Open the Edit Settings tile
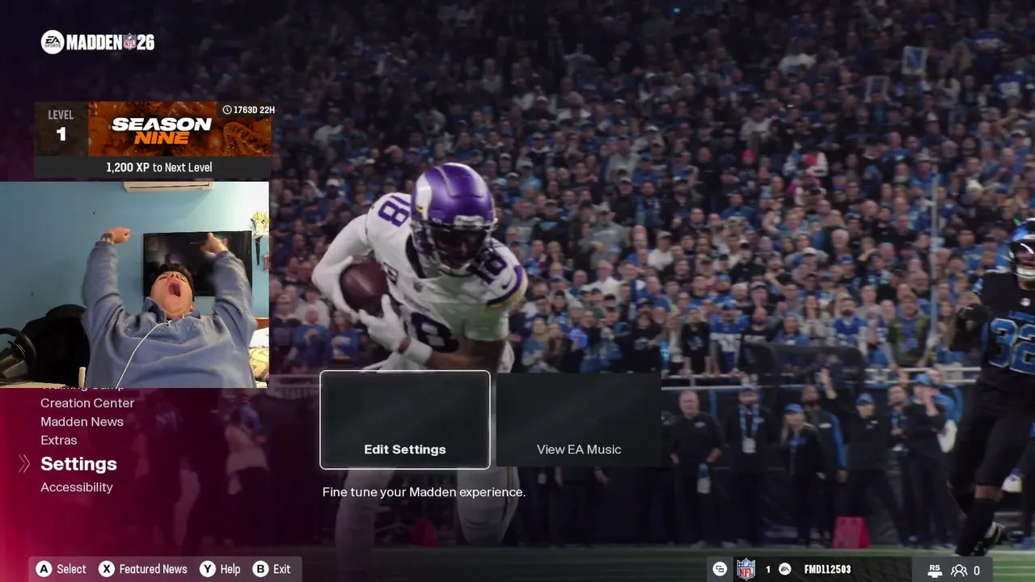Viewport: 1035px width, 582px height. (x=405, y=420)
